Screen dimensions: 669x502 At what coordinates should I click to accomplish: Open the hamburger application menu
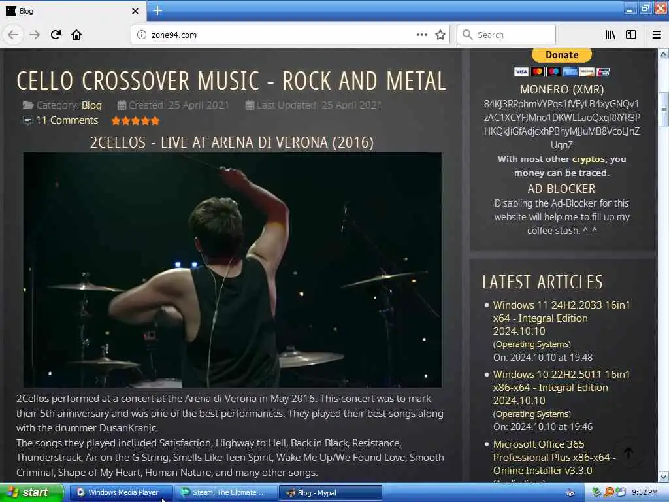[657, 35]
